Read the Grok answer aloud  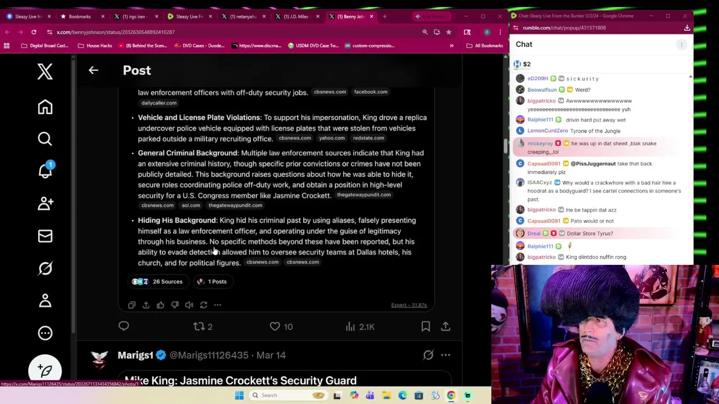pos(189,305)
